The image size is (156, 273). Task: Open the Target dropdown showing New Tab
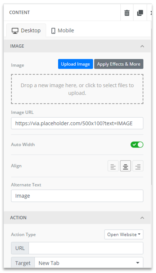click(89, 263)
